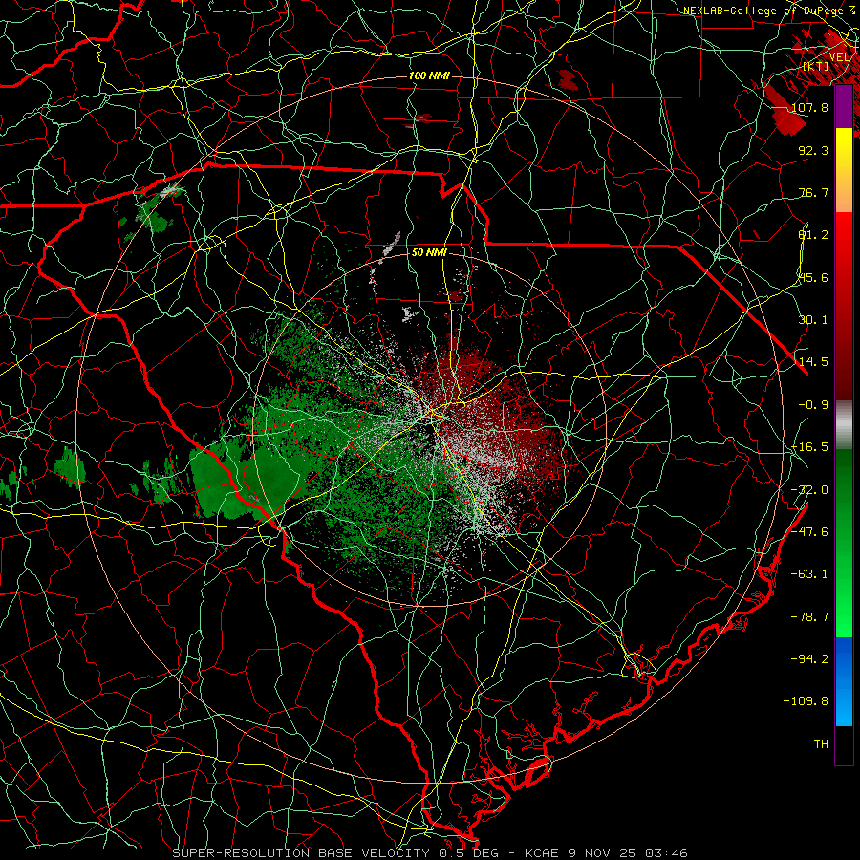This screenshot has width=860, height=860.
Task: Click the -47.6 velocity scale value
Action: pyautogui.click(x=809, y=532)
